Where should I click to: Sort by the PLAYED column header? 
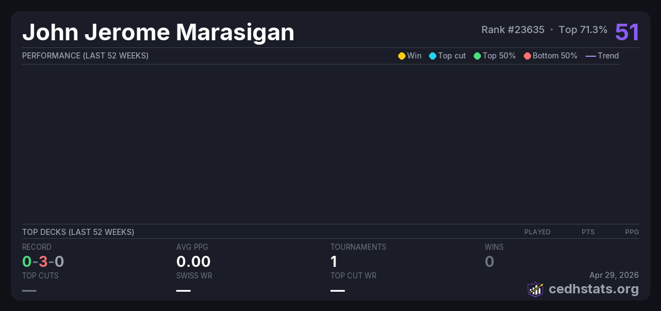pos(537,232)
